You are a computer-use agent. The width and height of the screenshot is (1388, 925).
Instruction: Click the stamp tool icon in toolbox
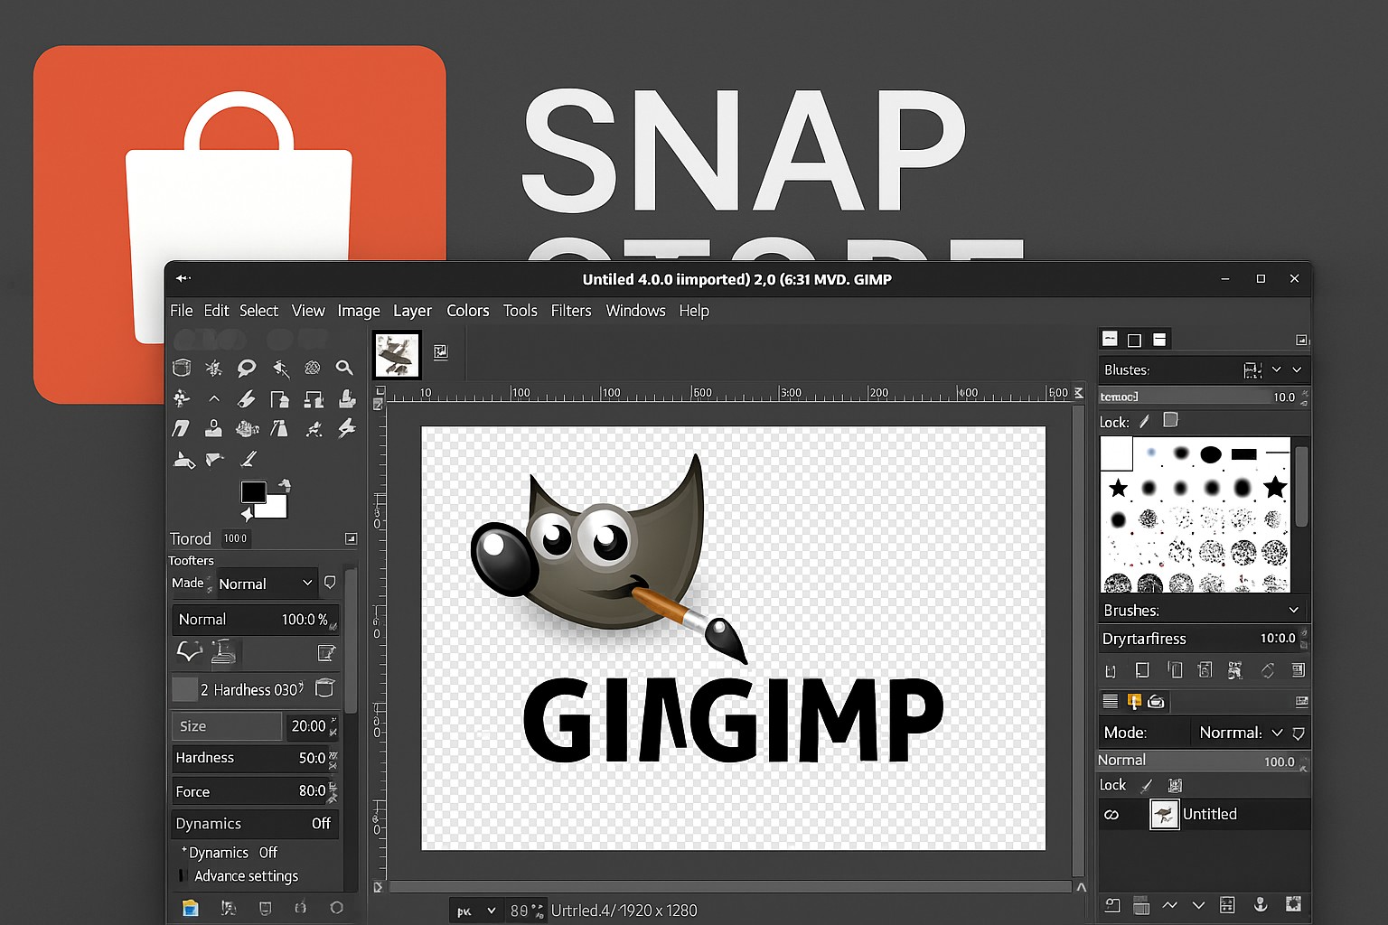click(x=213, y=428)
